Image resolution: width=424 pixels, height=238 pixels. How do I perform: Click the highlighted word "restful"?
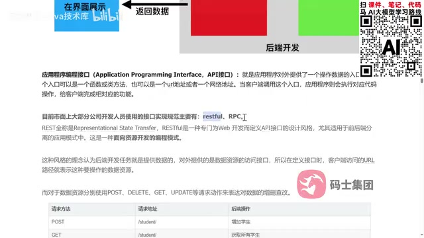point(212,116)
